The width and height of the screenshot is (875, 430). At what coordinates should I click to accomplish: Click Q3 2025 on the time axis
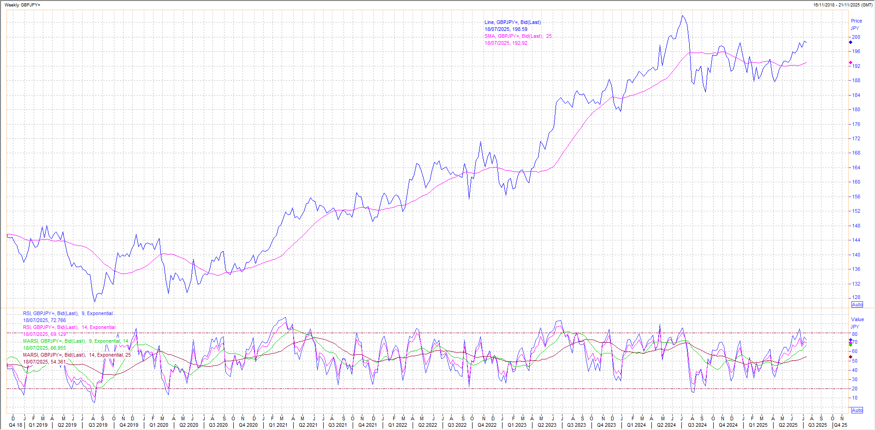coord(817,425)
